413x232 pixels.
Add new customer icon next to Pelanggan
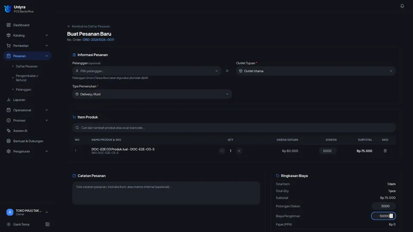pos(227,71)
